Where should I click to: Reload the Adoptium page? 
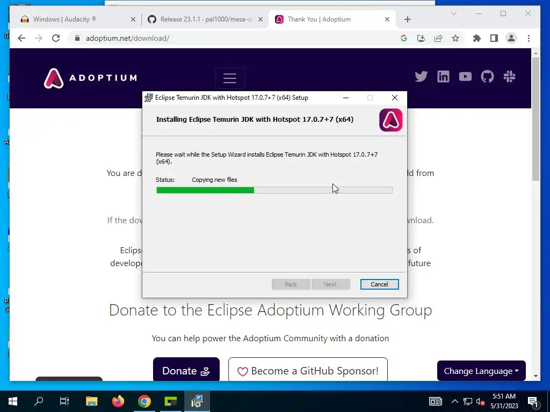tap(56, 38)
